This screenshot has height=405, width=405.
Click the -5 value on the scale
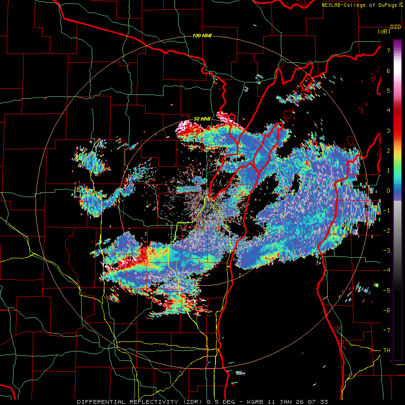coord(387,291)
